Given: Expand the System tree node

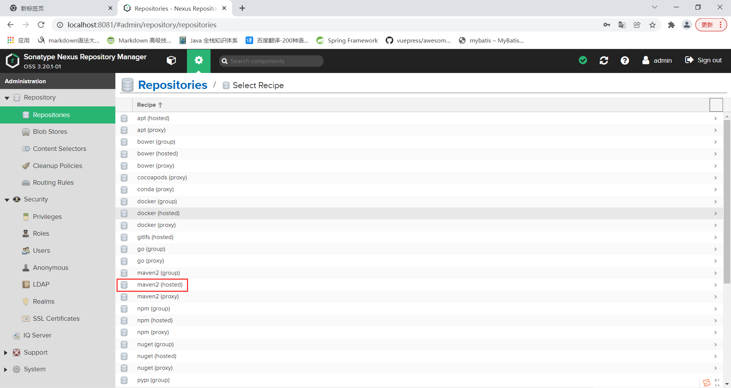Looking at the screenshot, I should click(6, 369).
